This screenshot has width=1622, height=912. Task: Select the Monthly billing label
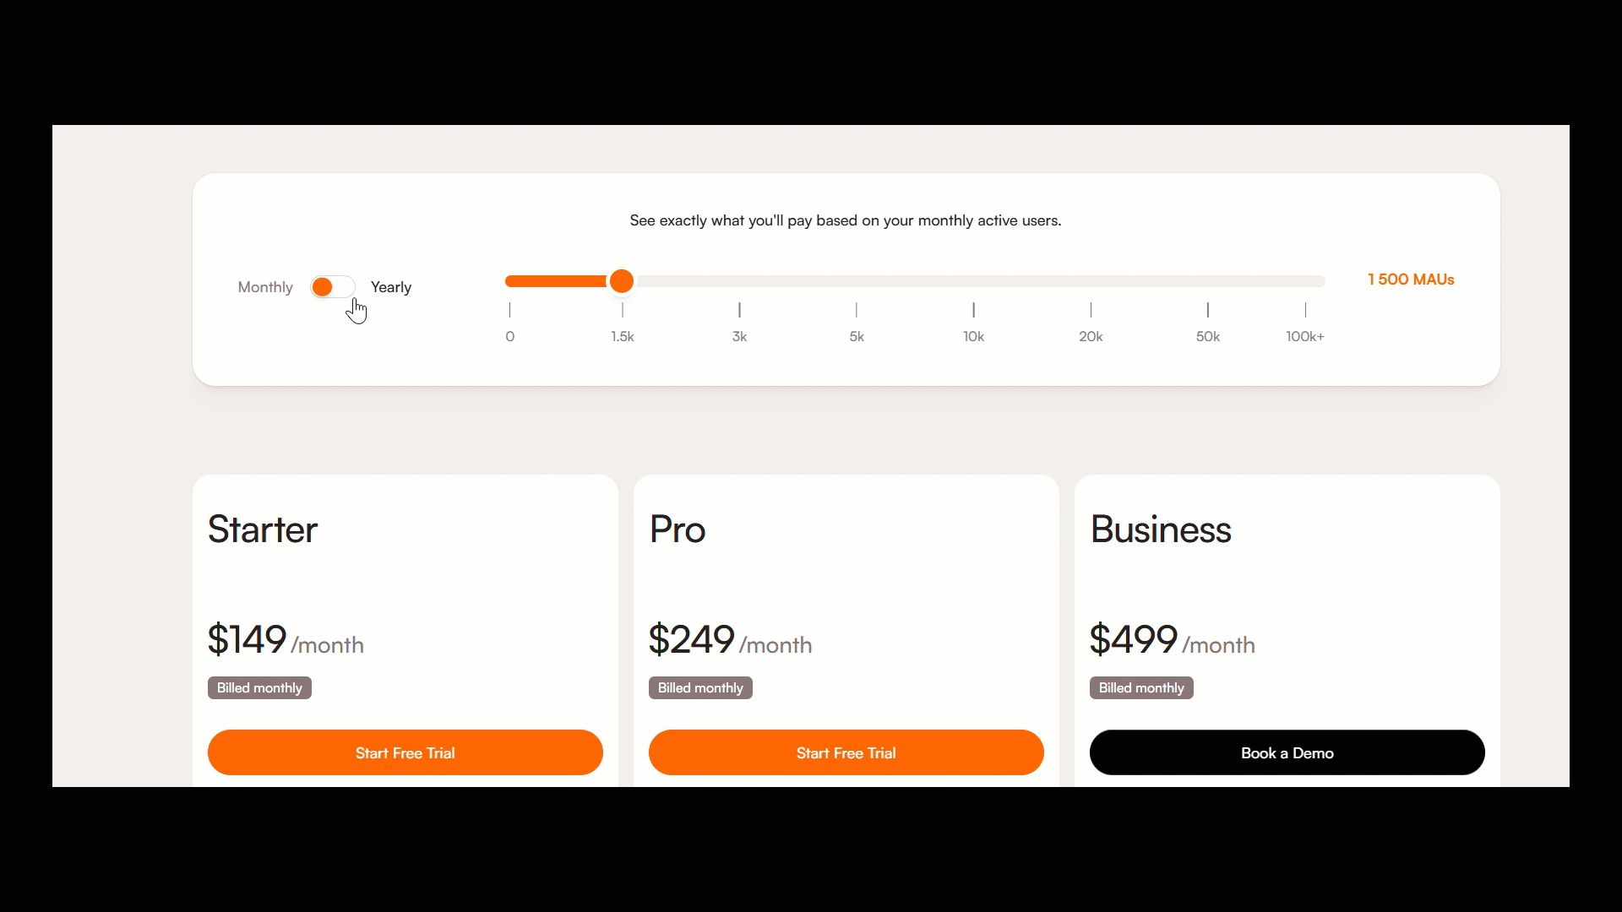pyautogui.click(x=265, y=287)
